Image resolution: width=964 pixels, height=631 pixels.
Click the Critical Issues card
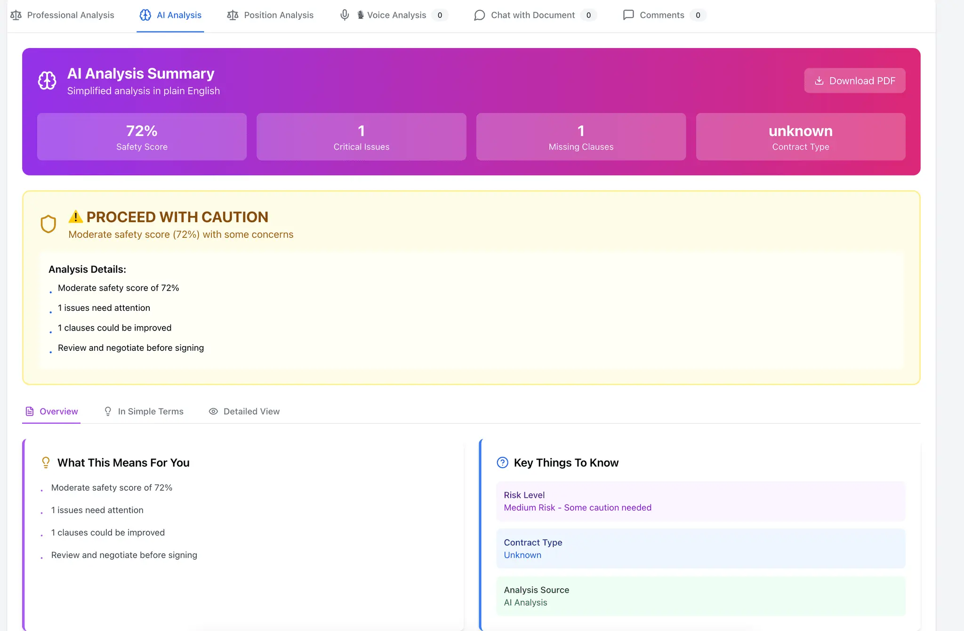(361, 137)
